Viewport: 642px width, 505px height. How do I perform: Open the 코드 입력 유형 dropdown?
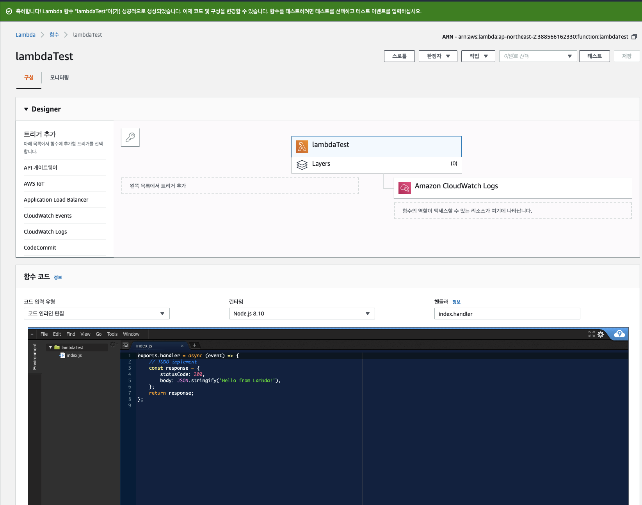(x=97, y=314)
